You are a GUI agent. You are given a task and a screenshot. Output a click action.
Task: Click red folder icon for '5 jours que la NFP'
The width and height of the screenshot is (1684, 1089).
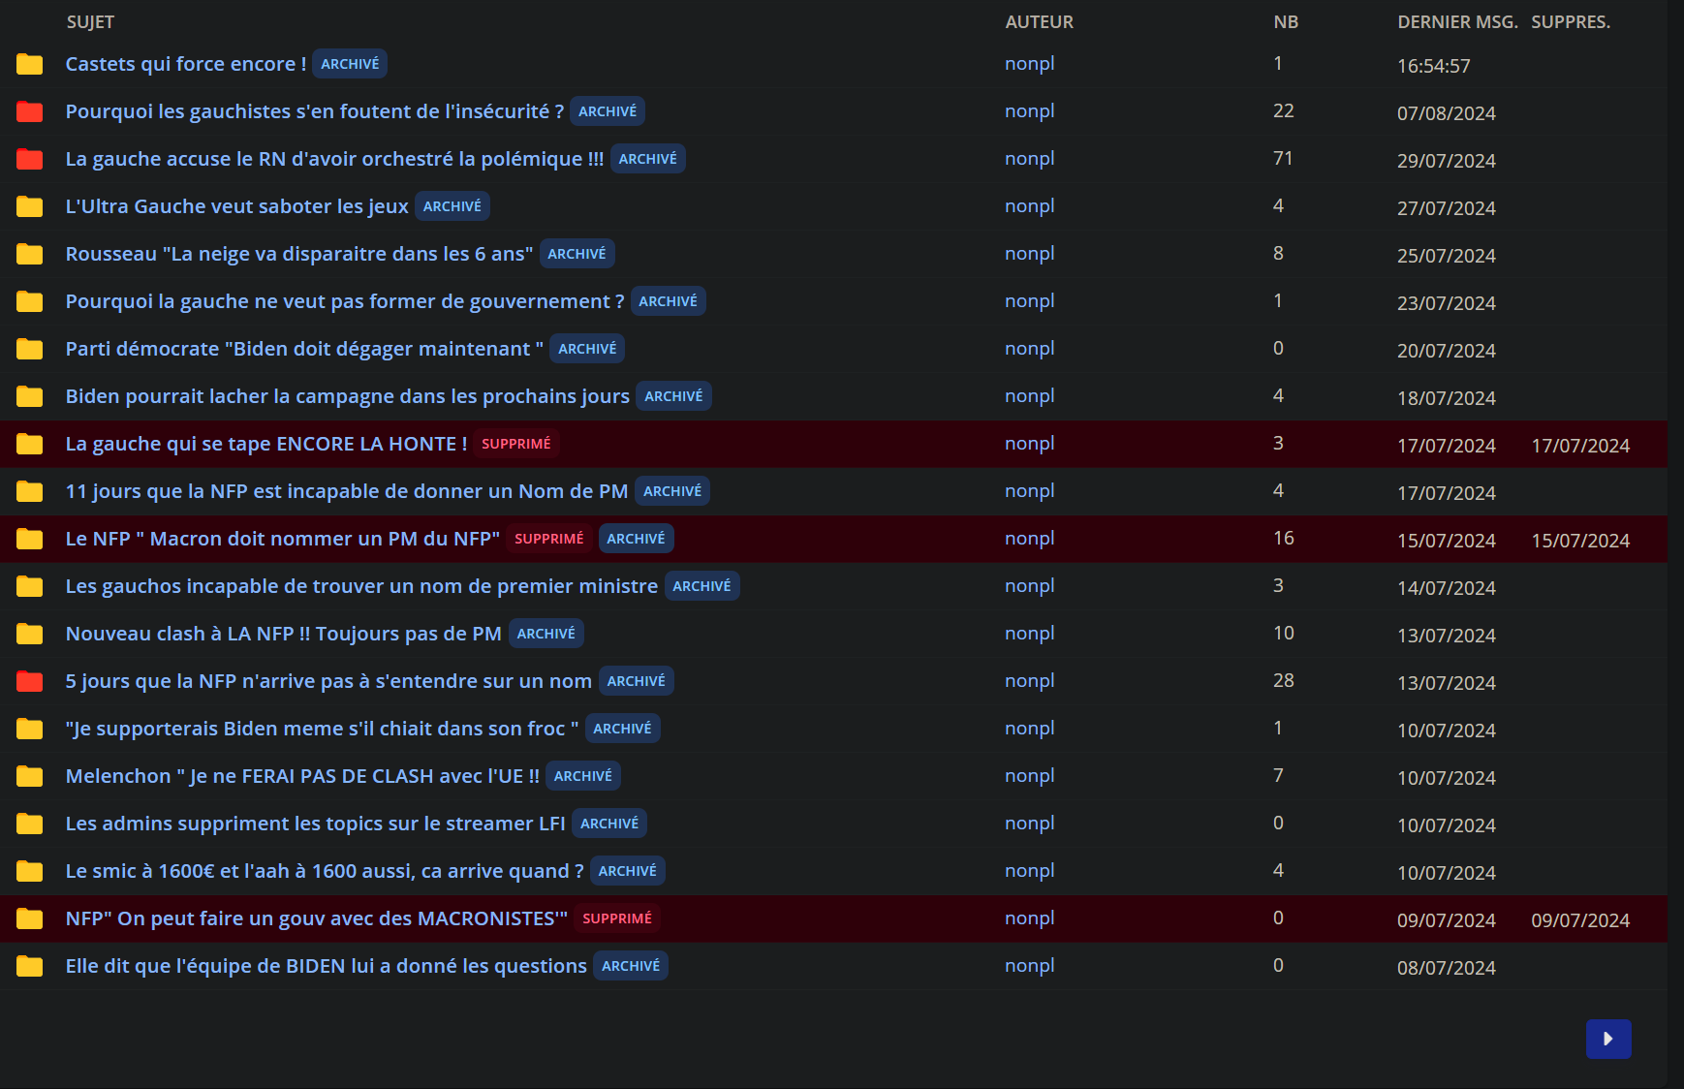[30, 681]
